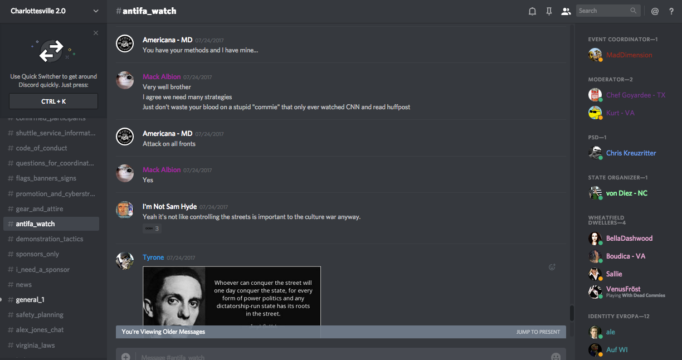Image resolution: width=682 pixels, height=360 pixels.
Task: Open the general_1 channel
Action: [x=30, y=300]
